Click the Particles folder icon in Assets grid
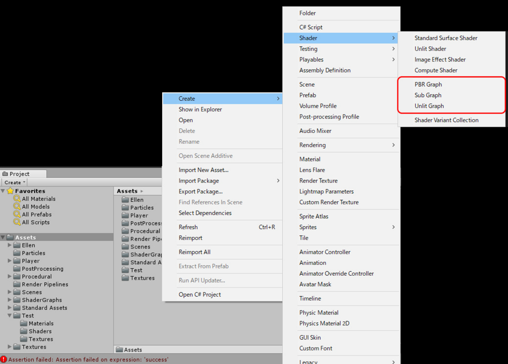Screen dimensions: 508x364 point(125,207)
